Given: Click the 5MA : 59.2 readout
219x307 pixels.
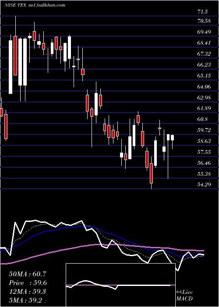Looking at the screenshot, I should [25, 300].
